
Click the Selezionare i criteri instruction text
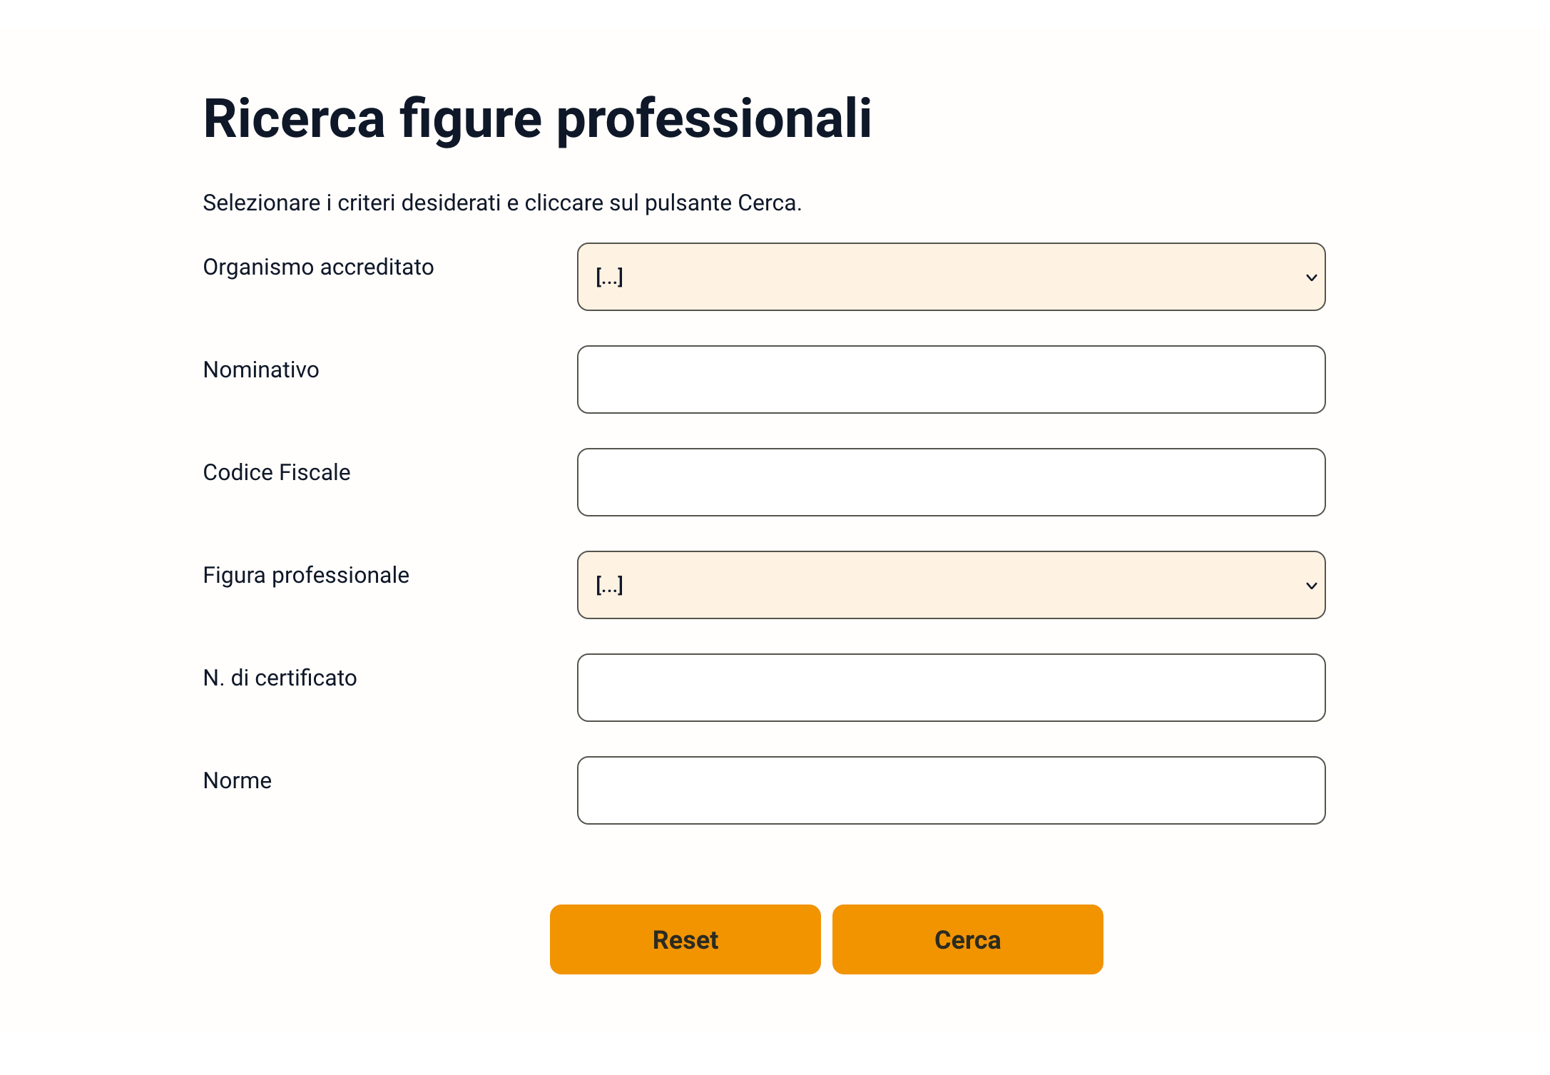502,203
